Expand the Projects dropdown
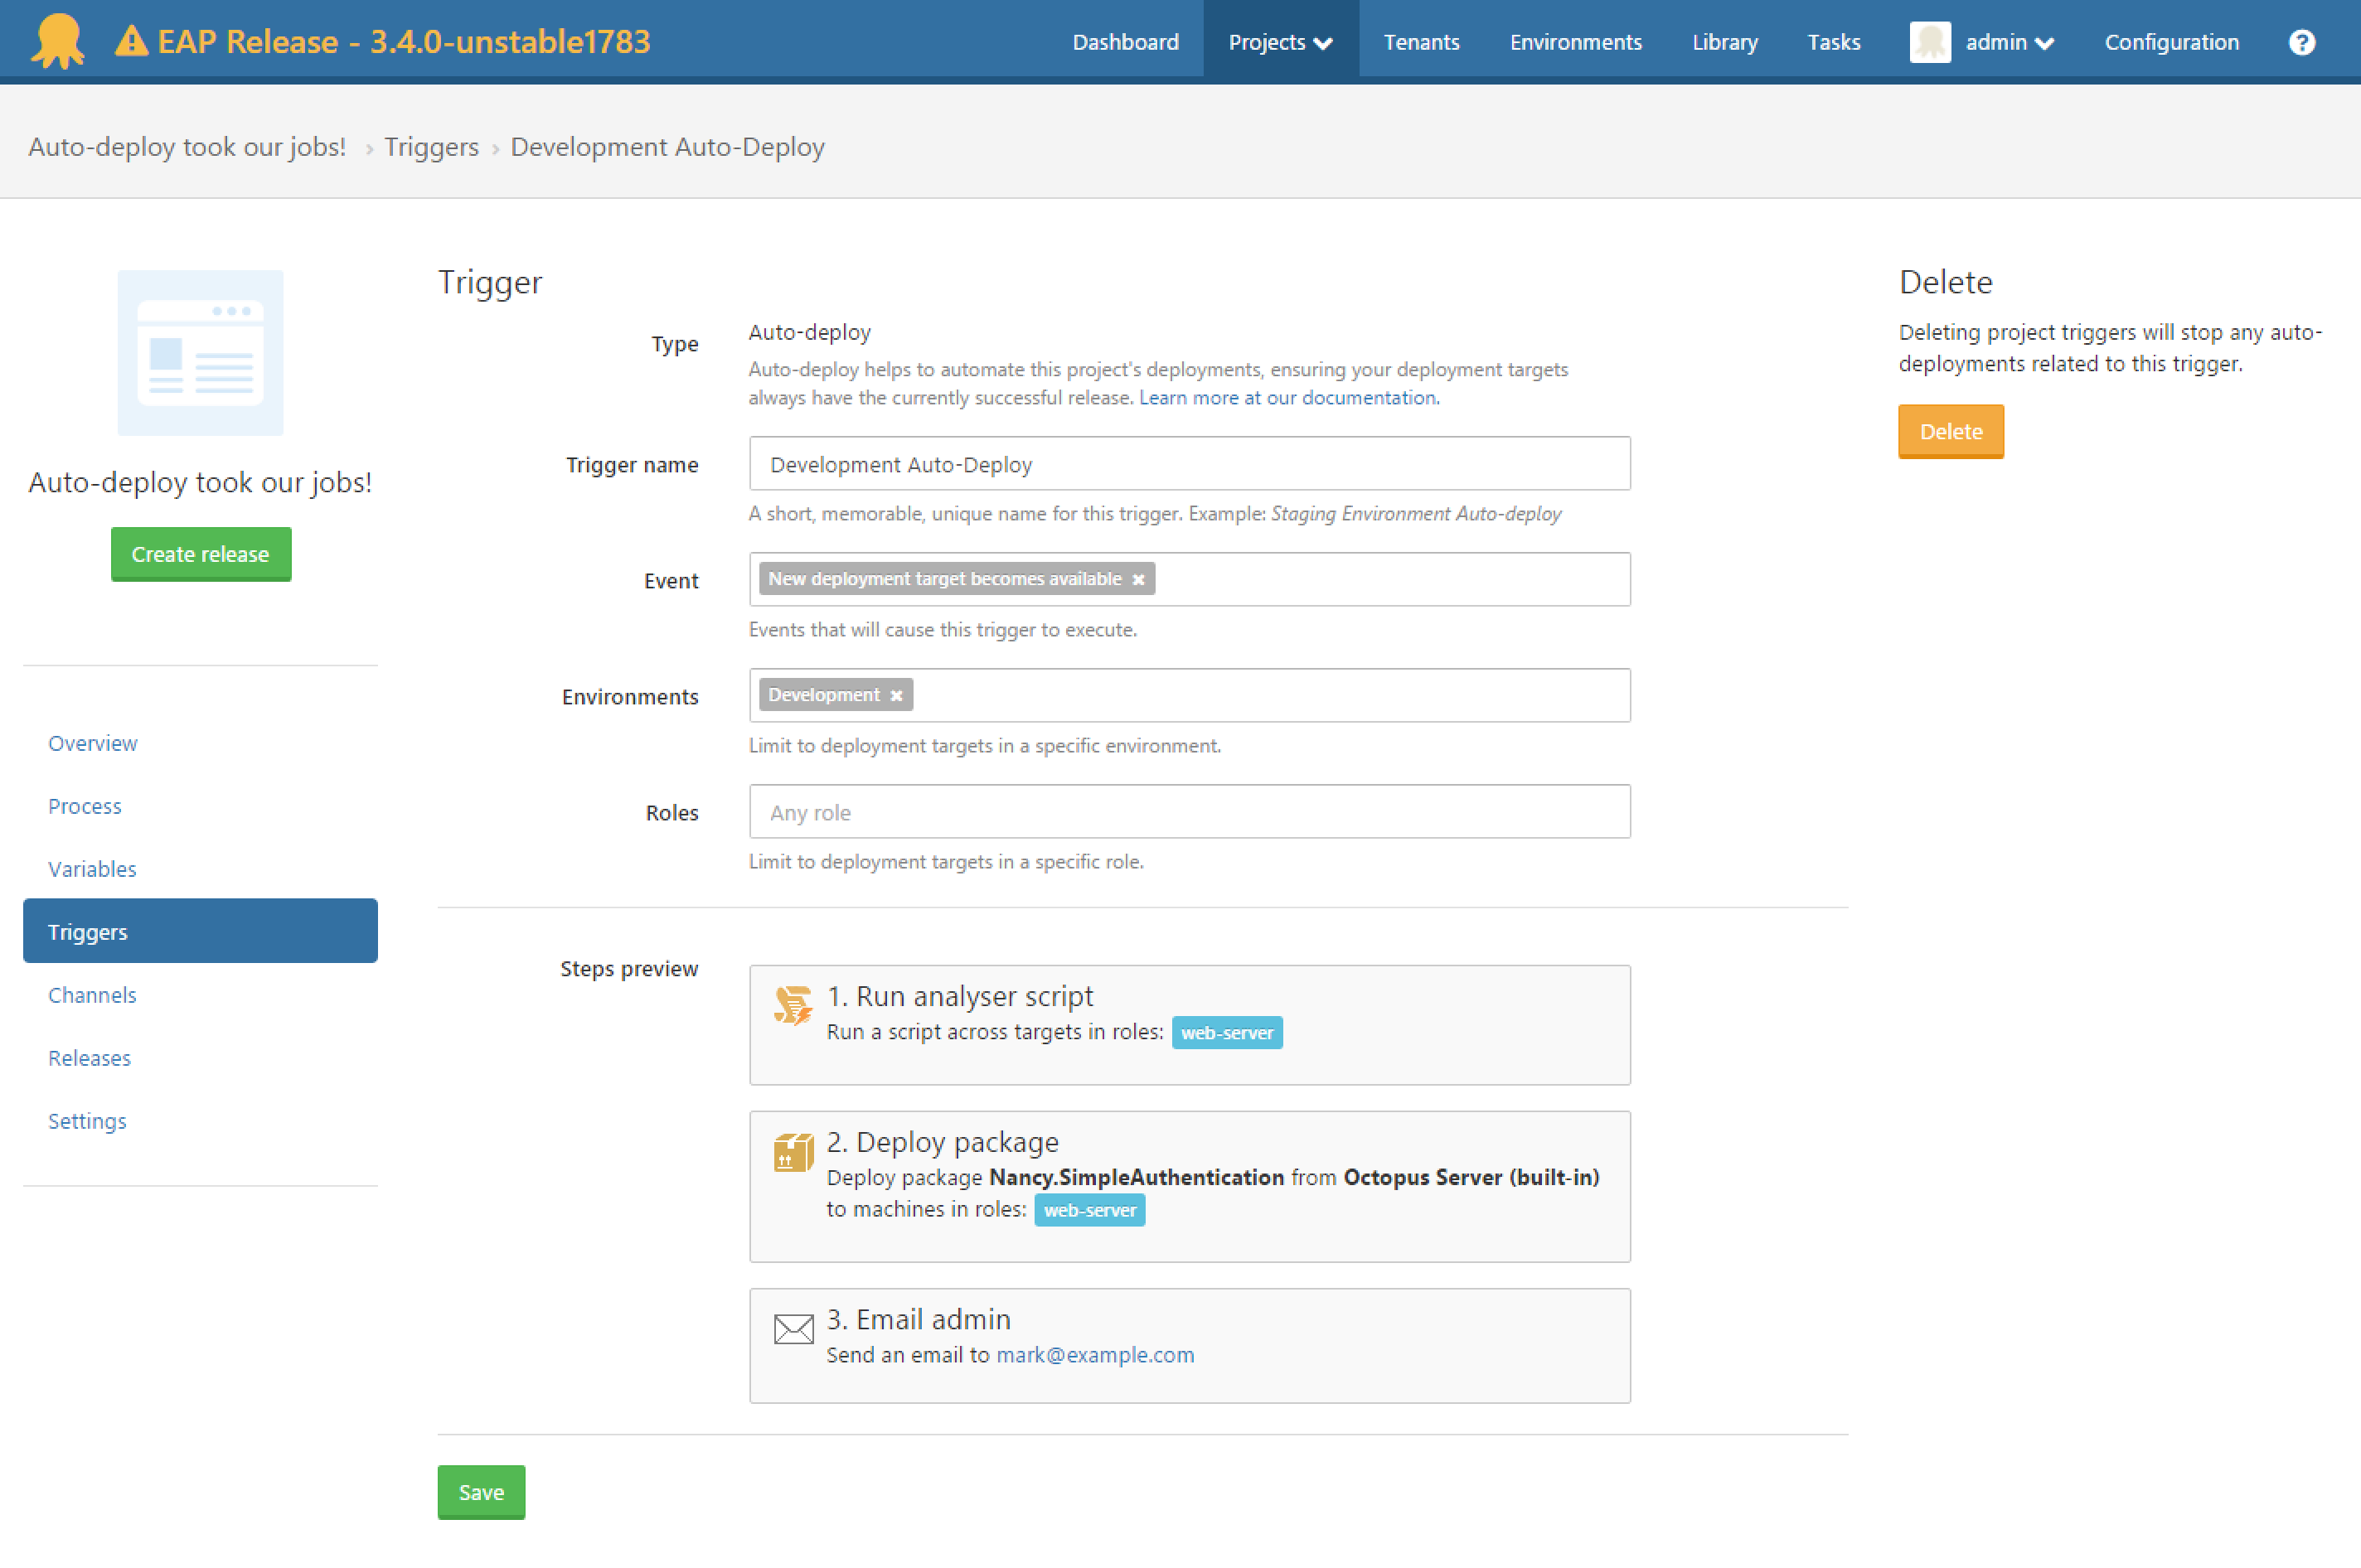This screenshot has width=2361, height=1568. tap(1280, 41)
